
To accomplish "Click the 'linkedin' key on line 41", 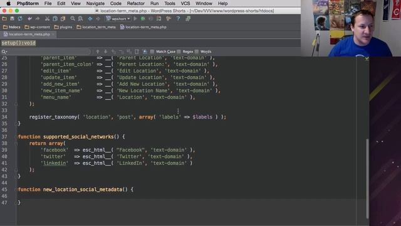I will (x=55, y=163).
